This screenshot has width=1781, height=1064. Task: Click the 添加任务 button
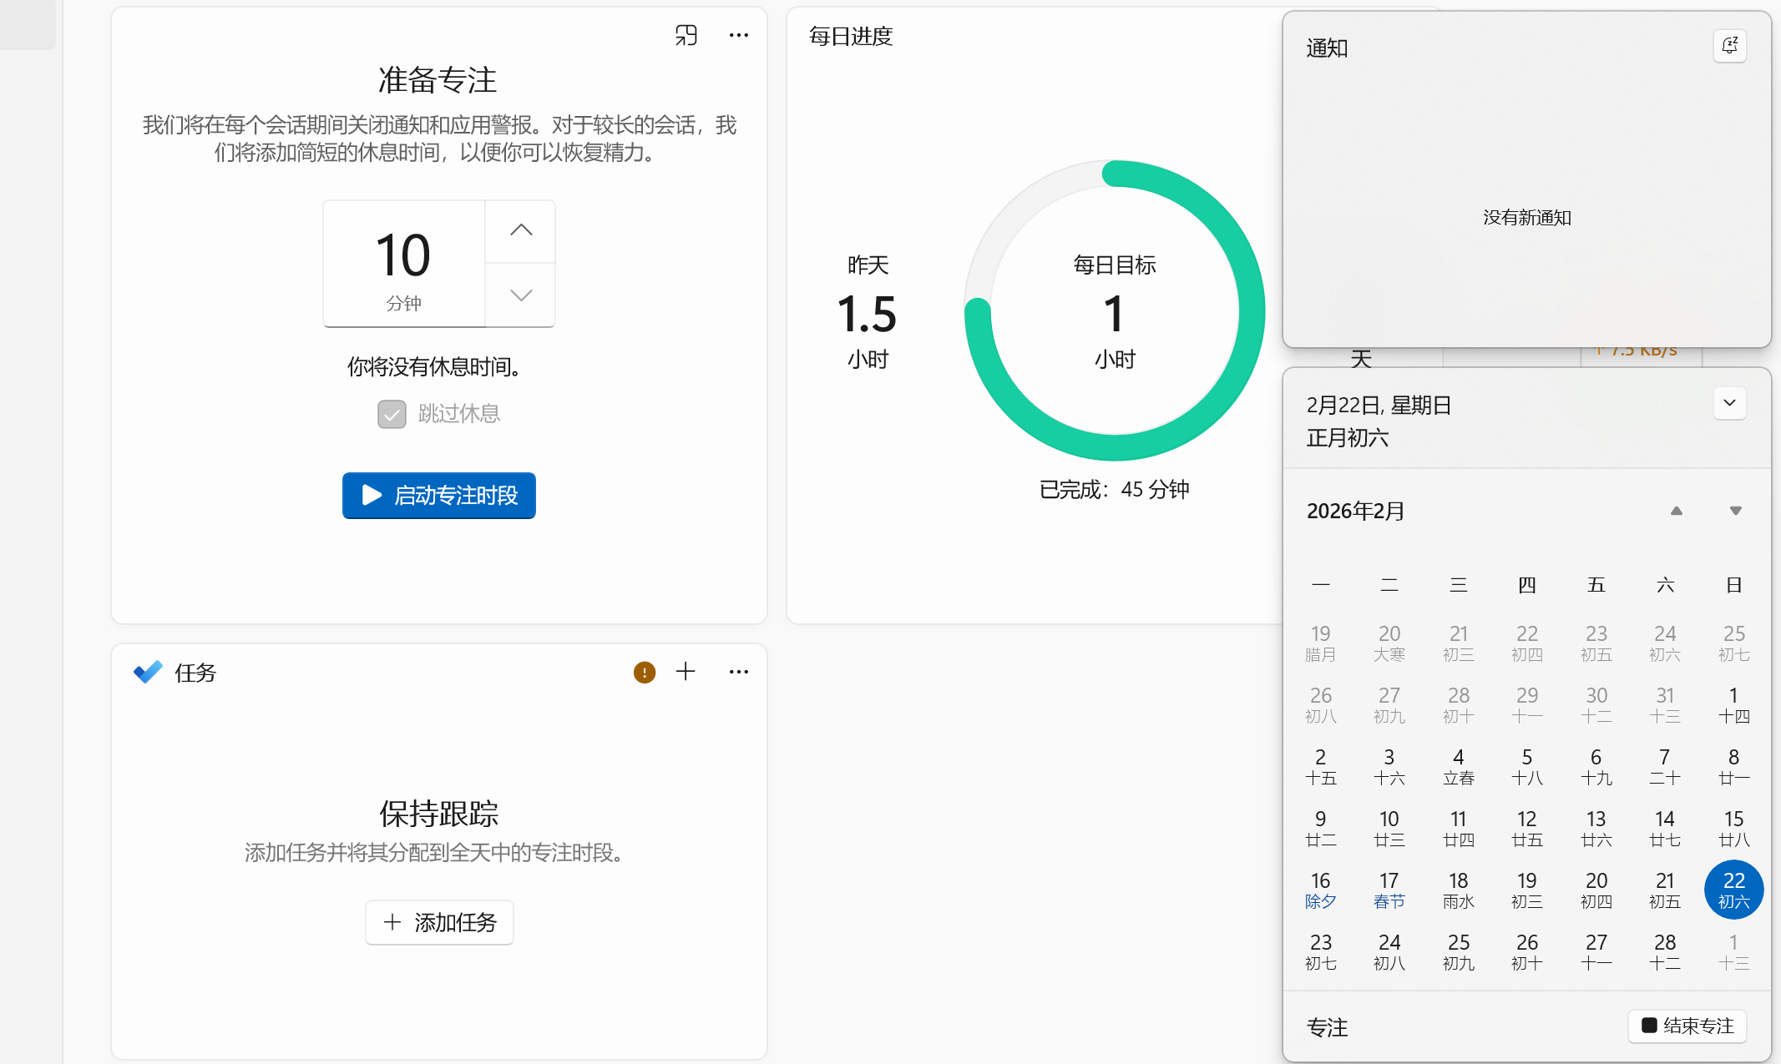439,922
